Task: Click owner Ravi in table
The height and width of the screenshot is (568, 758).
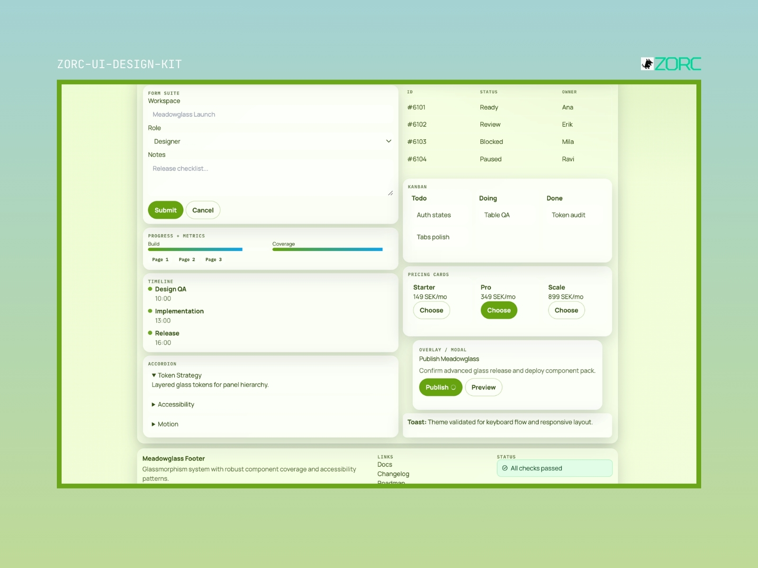Action: tap(568, 159)
